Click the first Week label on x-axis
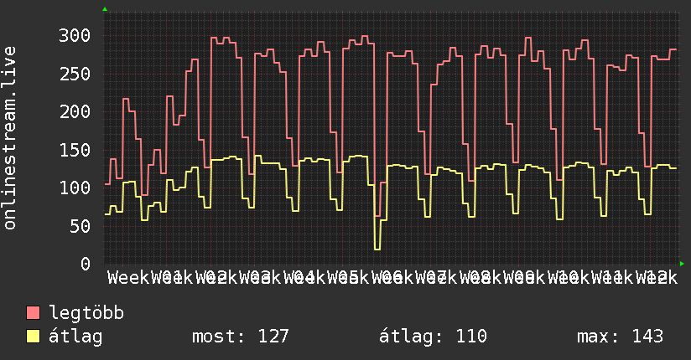The image size is (691, 360). tap(128, 278)
